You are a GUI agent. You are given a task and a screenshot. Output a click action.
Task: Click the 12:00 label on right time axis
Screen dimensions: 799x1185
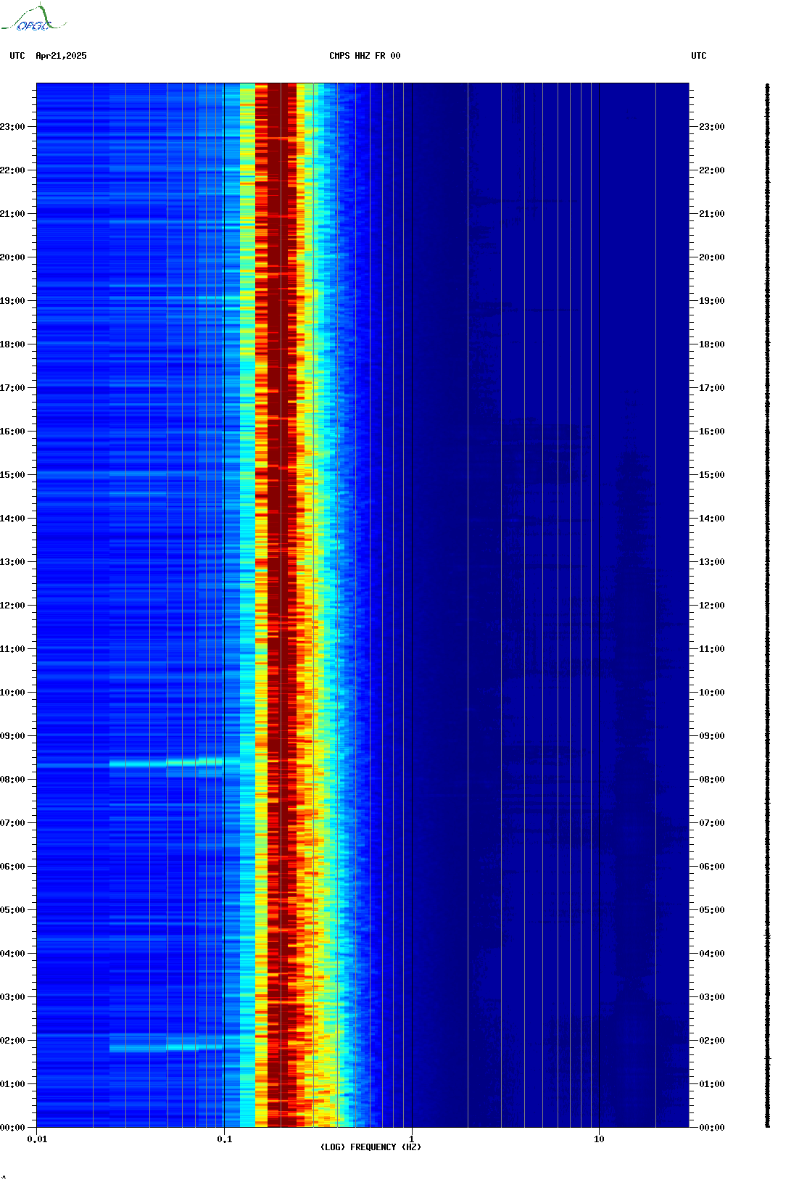pyautogui.click(x=711, y=606)
